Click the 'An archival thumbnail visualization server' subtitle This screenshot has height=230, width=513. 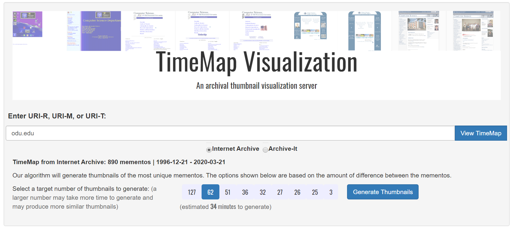tap(256, 86)
